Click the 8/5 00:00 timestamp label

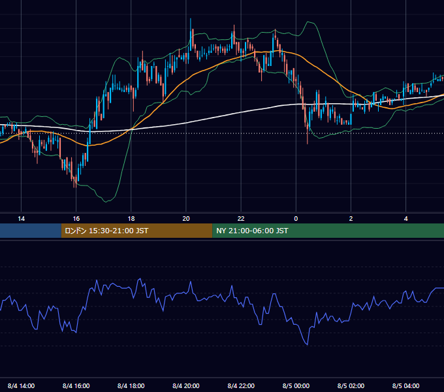click(296, 385)
